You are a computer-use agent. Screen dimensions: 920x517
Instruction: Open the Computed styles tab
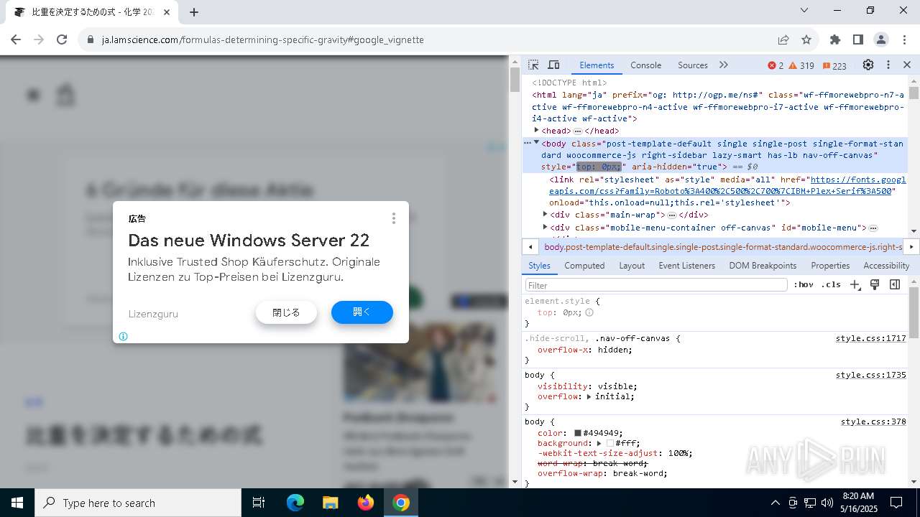[584, 265]
